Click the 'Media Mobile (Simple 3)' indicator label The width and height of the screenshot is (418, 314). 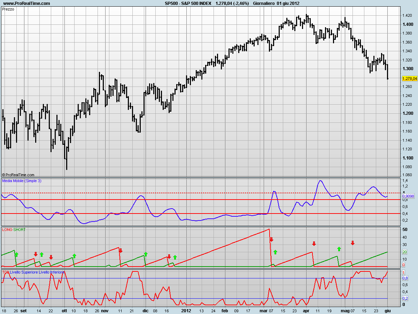pyautogui.click(x=22, y=181)
